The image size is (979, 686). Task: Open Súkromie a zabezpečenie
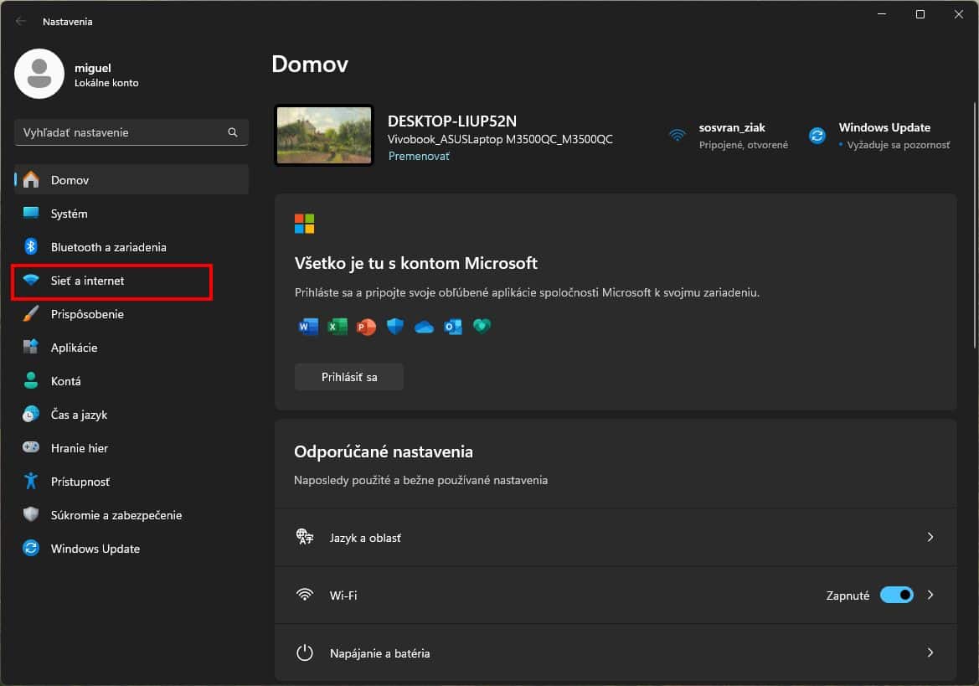coord(131,515)
